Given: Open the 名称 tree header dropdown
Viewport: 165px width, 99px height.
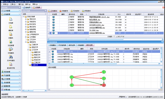Looking at the screenshot, I should (45, 14).
